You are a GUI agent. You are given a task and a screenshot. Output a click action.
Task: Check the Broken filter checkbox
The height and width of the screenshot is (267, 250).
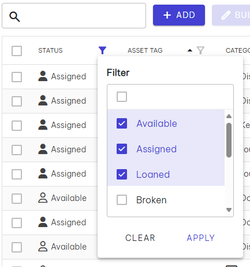pos(122,200)
